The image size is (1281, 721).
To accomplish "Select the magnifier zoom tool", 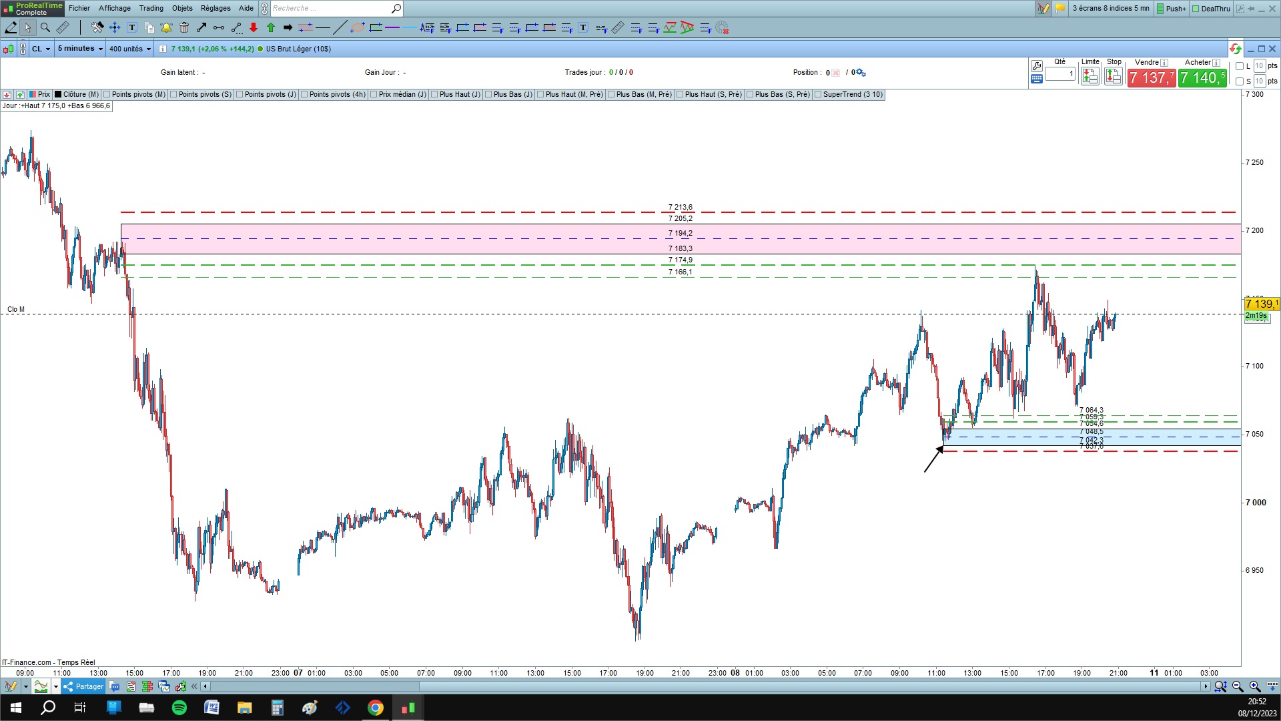I will [x=45, y=27].
